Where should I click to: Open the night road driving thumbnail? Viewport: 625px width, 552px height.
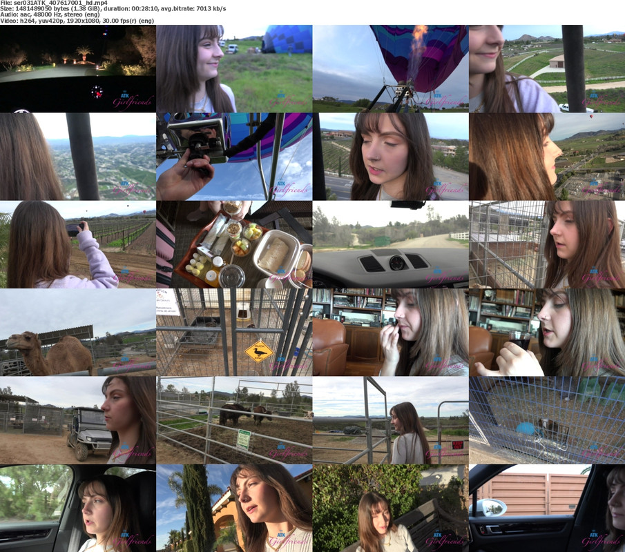pyautogui.click(x=78, y=68)
